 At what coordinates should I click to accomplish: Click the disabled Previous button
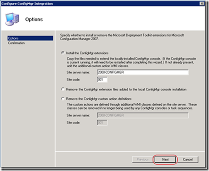pyautogui.click(x=142, y=160)
